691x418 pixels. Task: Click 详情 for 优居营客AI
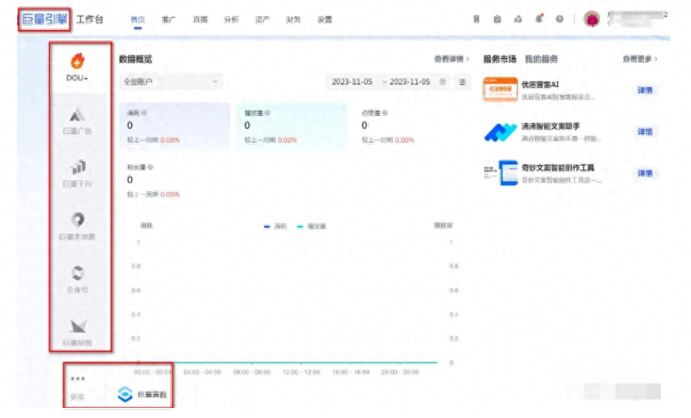click(x=645, y=90)
